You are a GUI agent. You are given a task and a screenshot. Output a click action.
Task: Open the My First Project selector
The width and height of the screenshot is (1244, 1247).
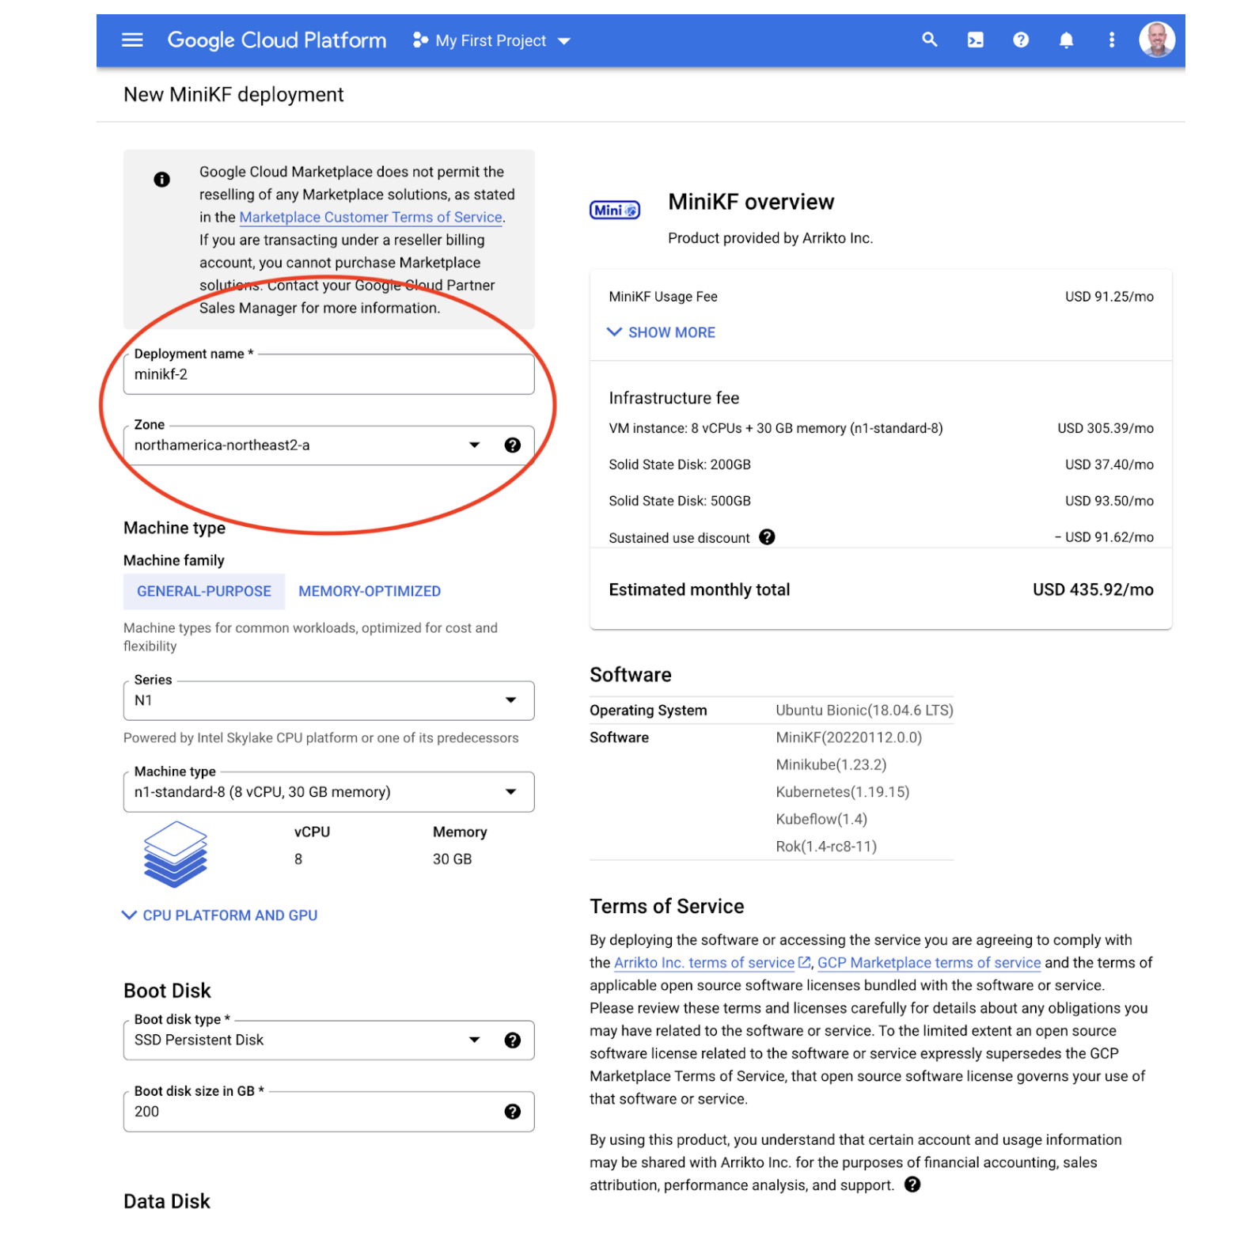[491, 40]
